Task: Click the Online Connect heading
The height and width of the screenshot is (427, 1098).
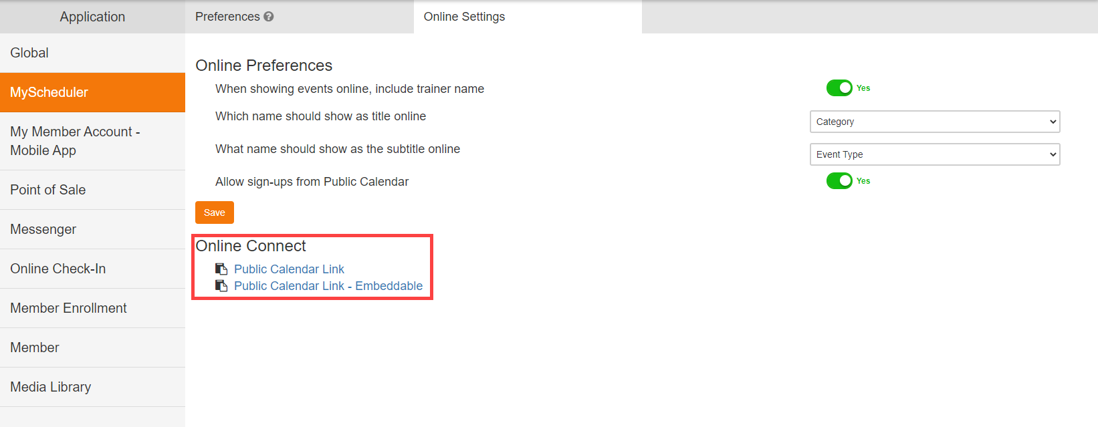Action: 251,246
